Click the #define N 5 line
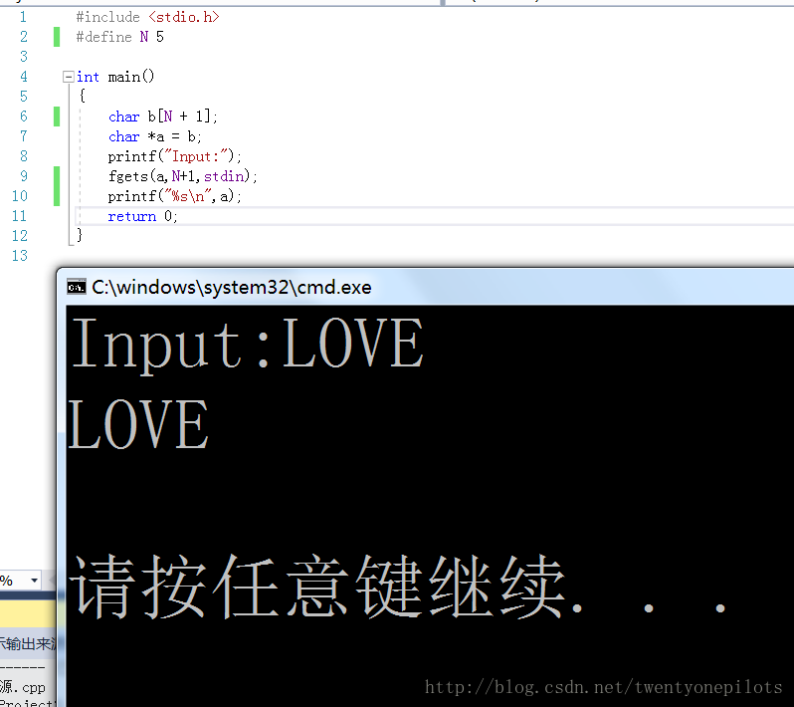The image size is (794, 707). 120,37
